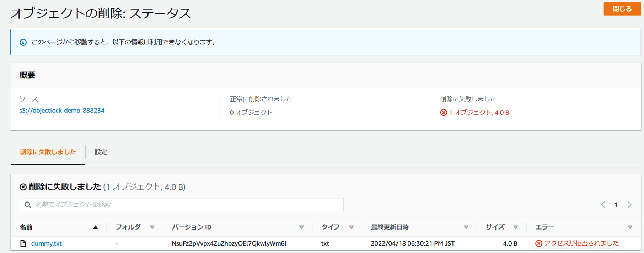Viewport: 644px width, 253px height.
Task: Click the txt type cell
Action: [325, 243]
